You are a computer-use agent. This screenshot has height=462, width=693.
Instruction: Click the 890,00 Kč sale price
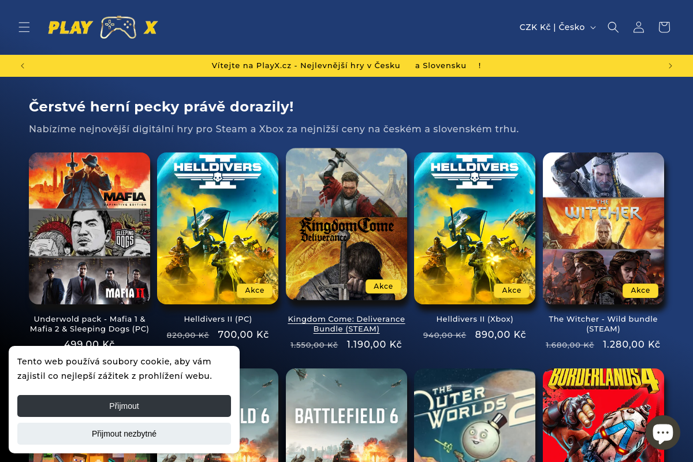(501, 334)
